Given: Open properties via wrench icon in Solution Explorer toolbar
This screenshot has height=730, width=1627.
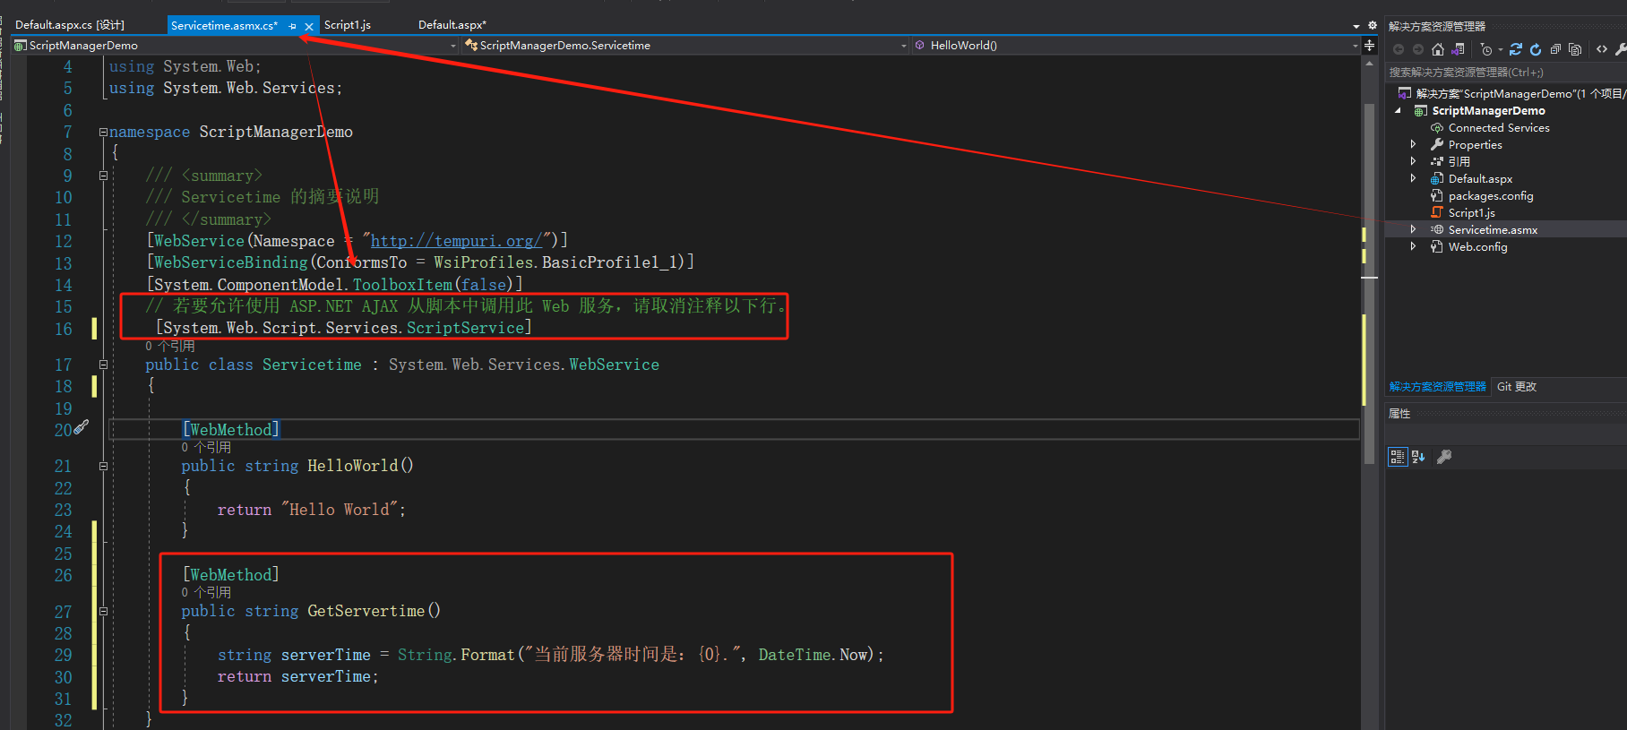Looking at the screenshot, I should [1621, 49].
